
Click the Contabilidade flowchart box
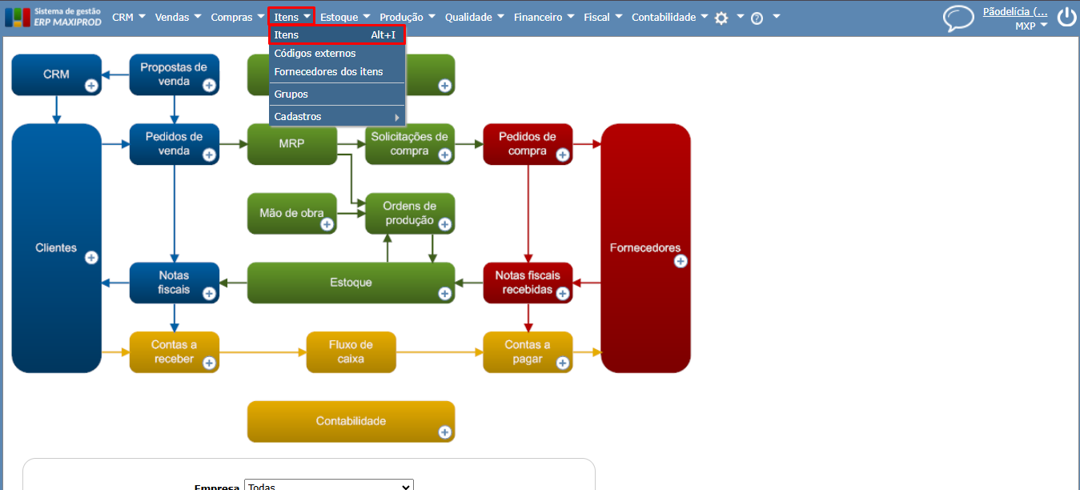click(351, 421)
